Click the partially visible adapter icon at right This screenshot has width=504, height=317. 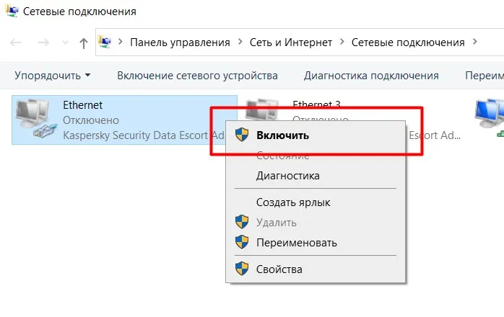490,117
